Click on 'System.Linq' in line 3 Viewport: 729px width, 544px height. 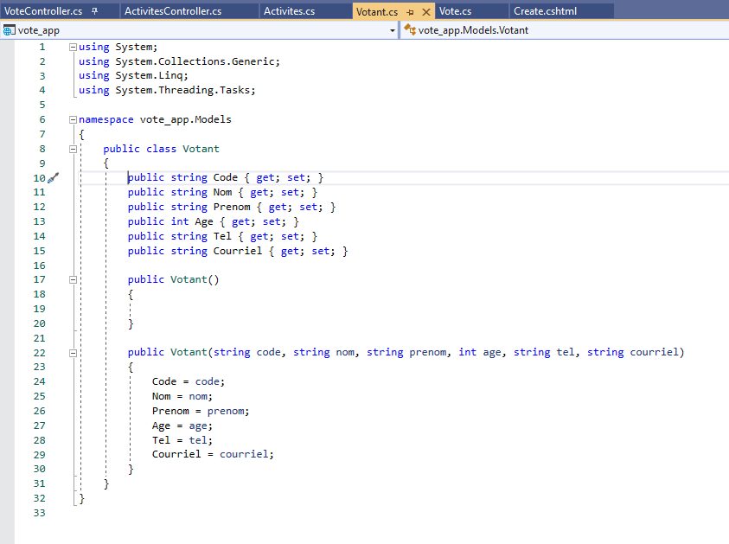click(150, 75)
